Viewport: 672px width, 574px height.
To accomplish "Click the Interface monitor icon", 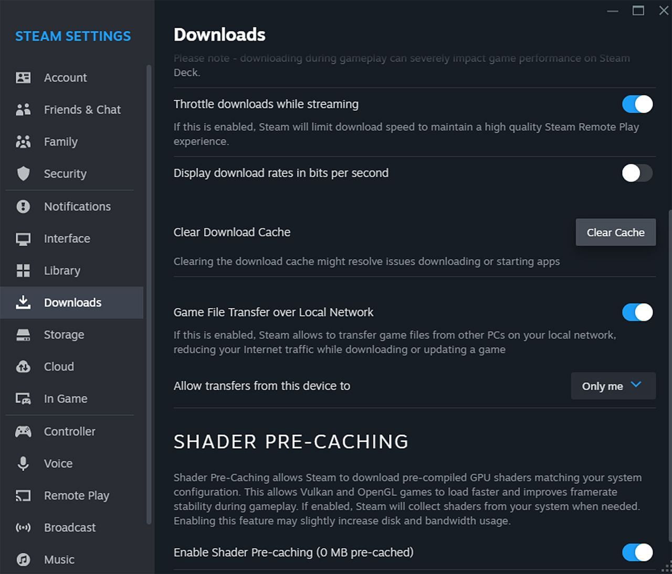I will coord(23,239).
